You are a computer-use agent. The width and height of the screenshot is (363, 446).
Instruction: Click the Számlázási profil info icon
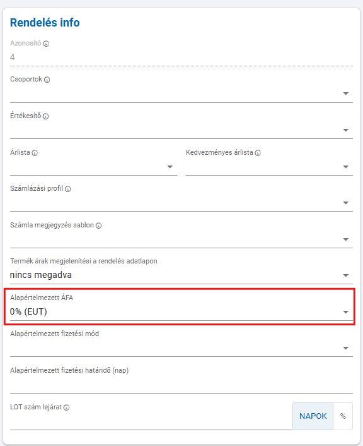(68, 189)
